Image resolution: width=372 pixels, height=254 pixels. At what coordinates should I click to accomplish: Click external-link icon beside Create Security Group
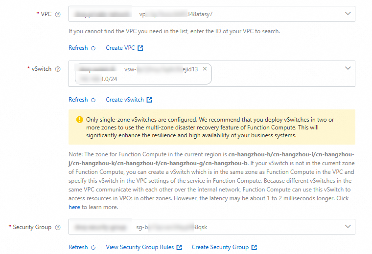tap(254, 247)
